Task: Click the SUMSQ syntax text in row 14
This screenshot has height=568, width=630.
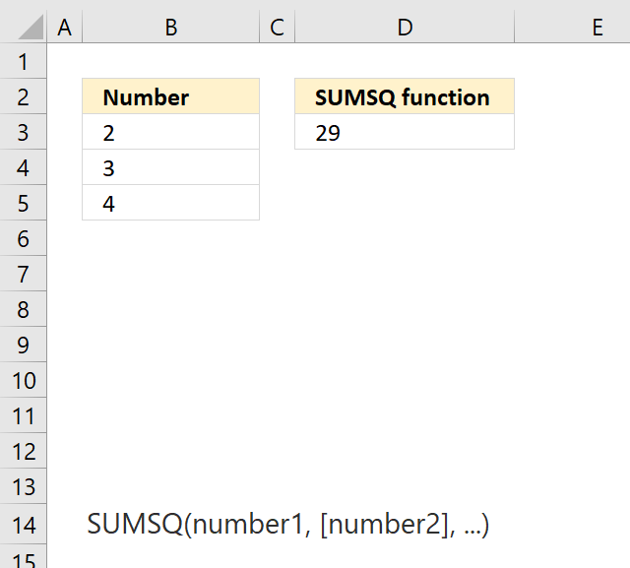Action: 288,525
